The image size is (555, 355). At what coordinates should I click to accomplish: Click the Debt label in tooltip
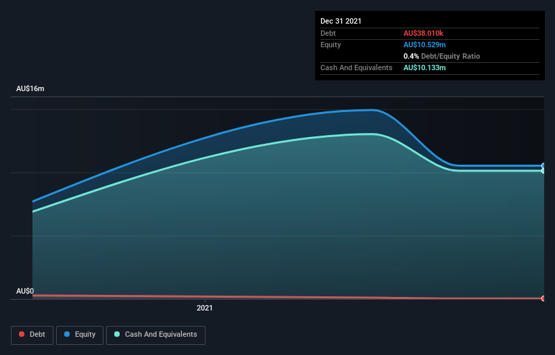coord(328,33)
